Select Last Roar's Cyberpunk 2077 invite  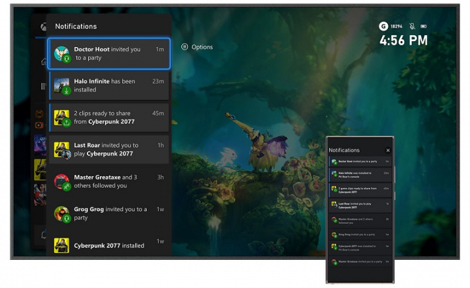109,150
